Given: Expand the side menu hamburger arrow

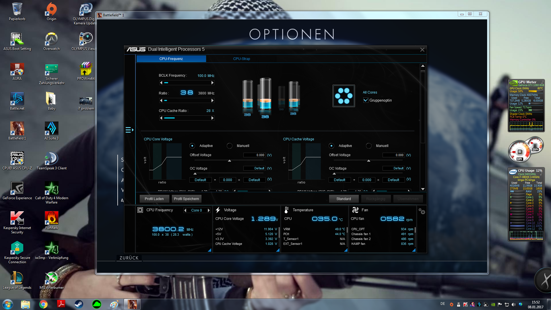Looking at the screenshot, I should coord(129,130).
